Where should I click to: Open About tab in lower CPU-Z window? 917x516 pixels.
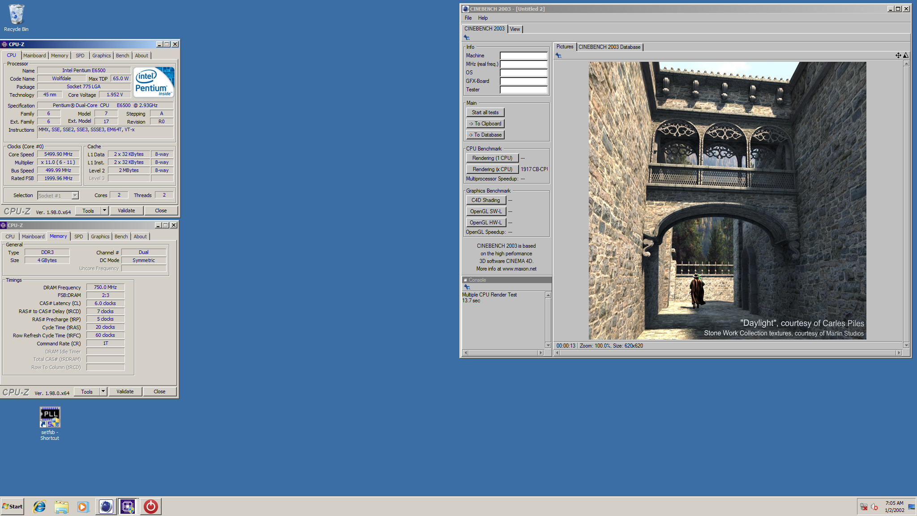(x=140, y=236)
